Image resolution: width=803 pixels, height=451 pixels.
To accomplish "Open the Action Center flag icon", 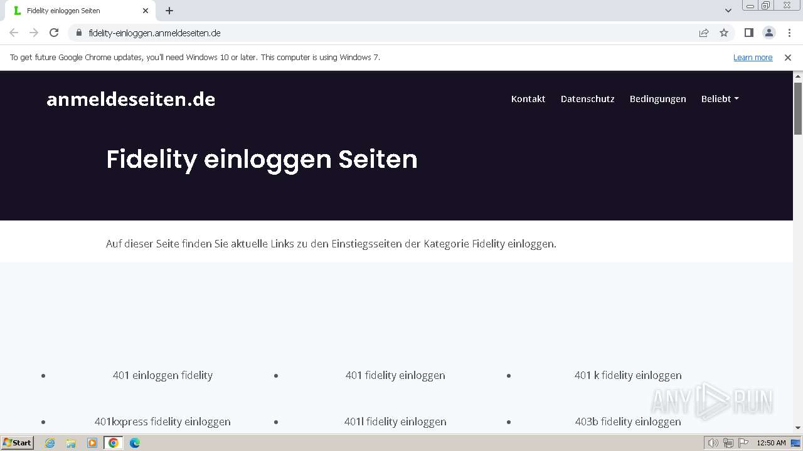I will pos(743,443).
